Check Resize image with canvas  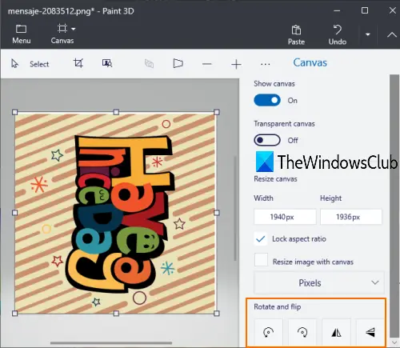pyautogui.click(x=261, y=259)
